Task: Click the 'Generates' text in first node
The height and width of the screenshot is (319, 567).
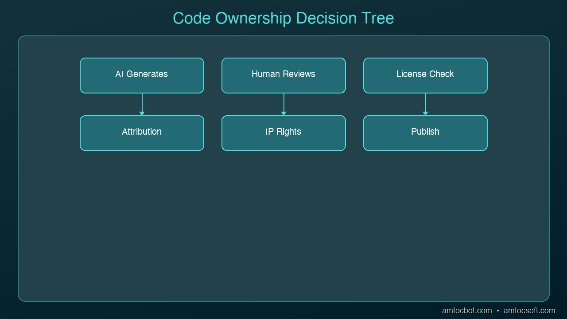Action: click(147, 74)
